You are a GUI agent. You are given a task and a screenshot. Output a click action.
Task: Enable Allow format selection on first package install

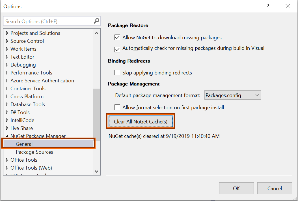117,107
